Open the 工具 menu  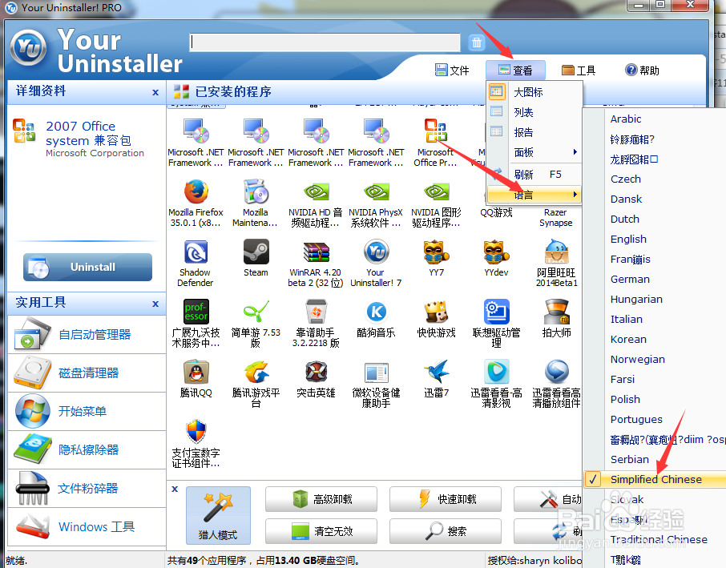579,70
